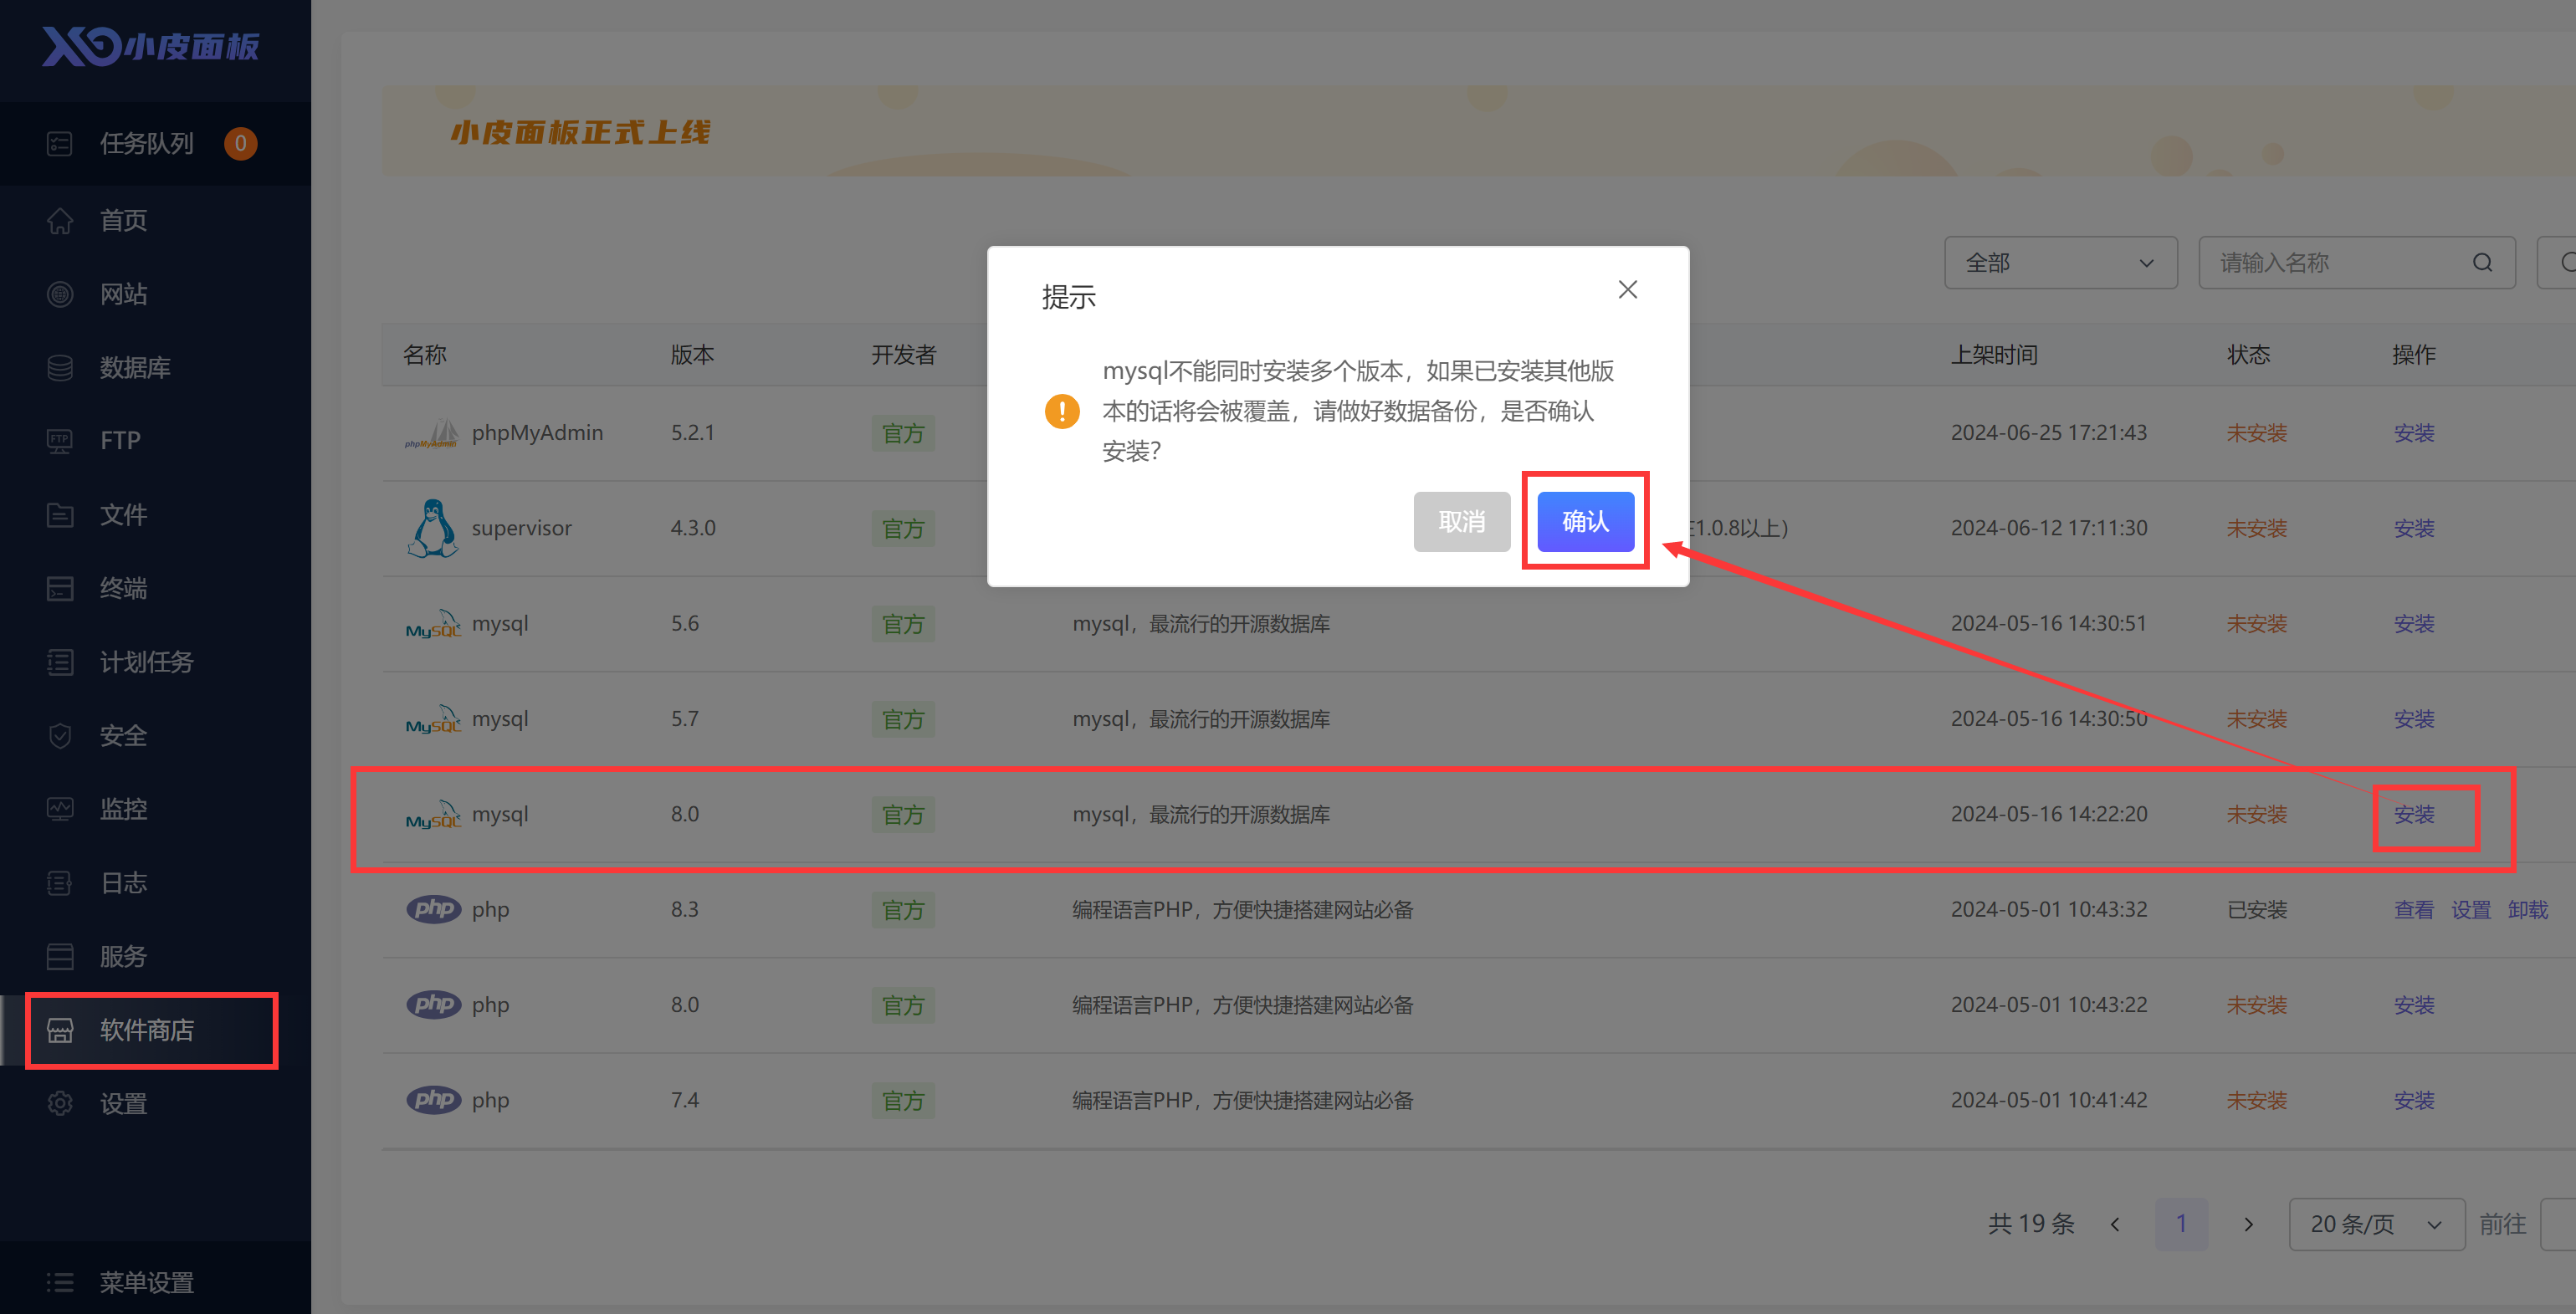
Task: Select page number 1 in pagination
Action: [2181, 1224]
